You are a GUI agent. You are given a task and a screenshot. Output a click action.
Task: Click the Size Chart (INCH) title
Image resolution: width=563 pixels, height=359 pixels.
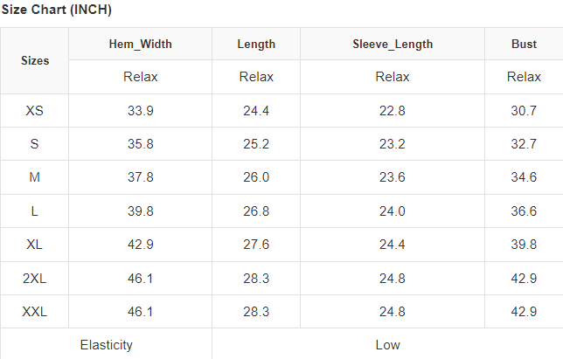coord(56,10)
